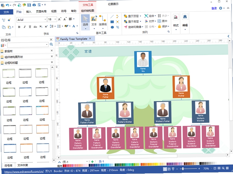Click the fit page icon in status bar

tap(215, 168)
